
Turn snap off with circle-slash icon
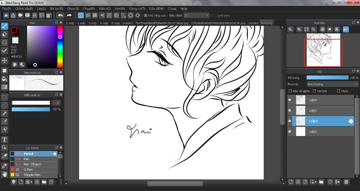point(81,15)
